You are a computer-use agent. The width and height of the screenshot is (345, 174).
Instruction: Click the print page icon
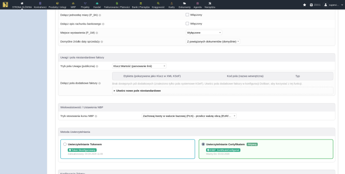pos(311,5)
